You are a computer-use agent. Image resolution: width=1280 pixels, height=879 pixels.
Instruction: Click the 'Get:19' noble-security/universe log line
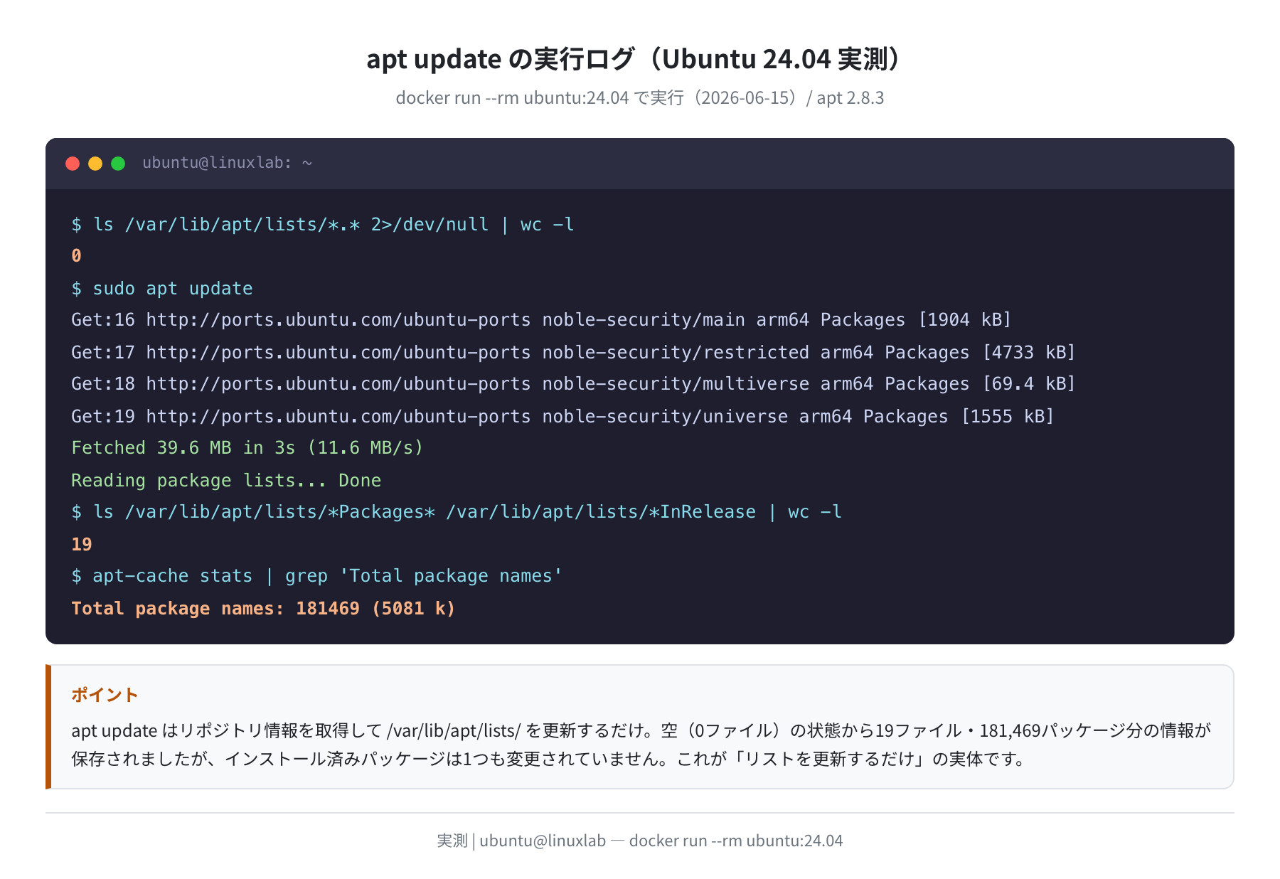coord(562,417)
